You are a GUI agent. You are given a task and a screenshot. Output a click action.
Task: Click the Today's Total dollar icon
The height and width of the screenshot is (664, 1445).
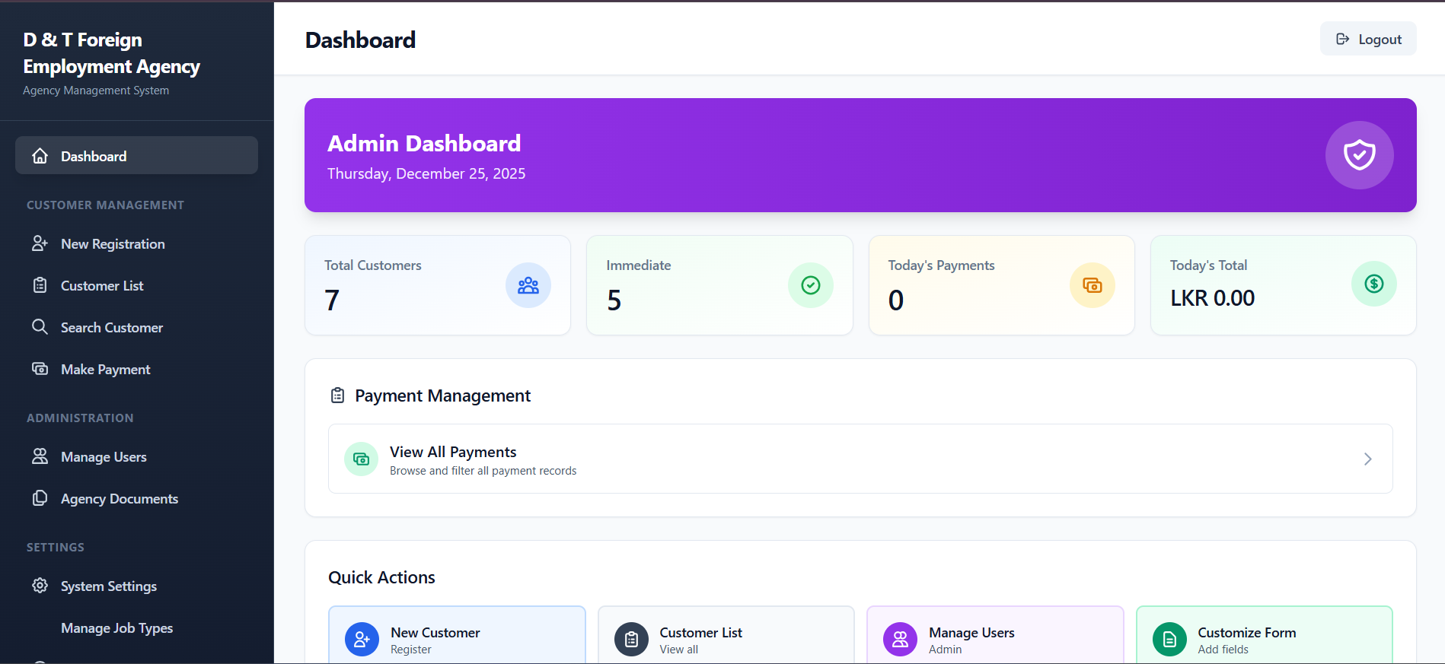[1373, 284]
